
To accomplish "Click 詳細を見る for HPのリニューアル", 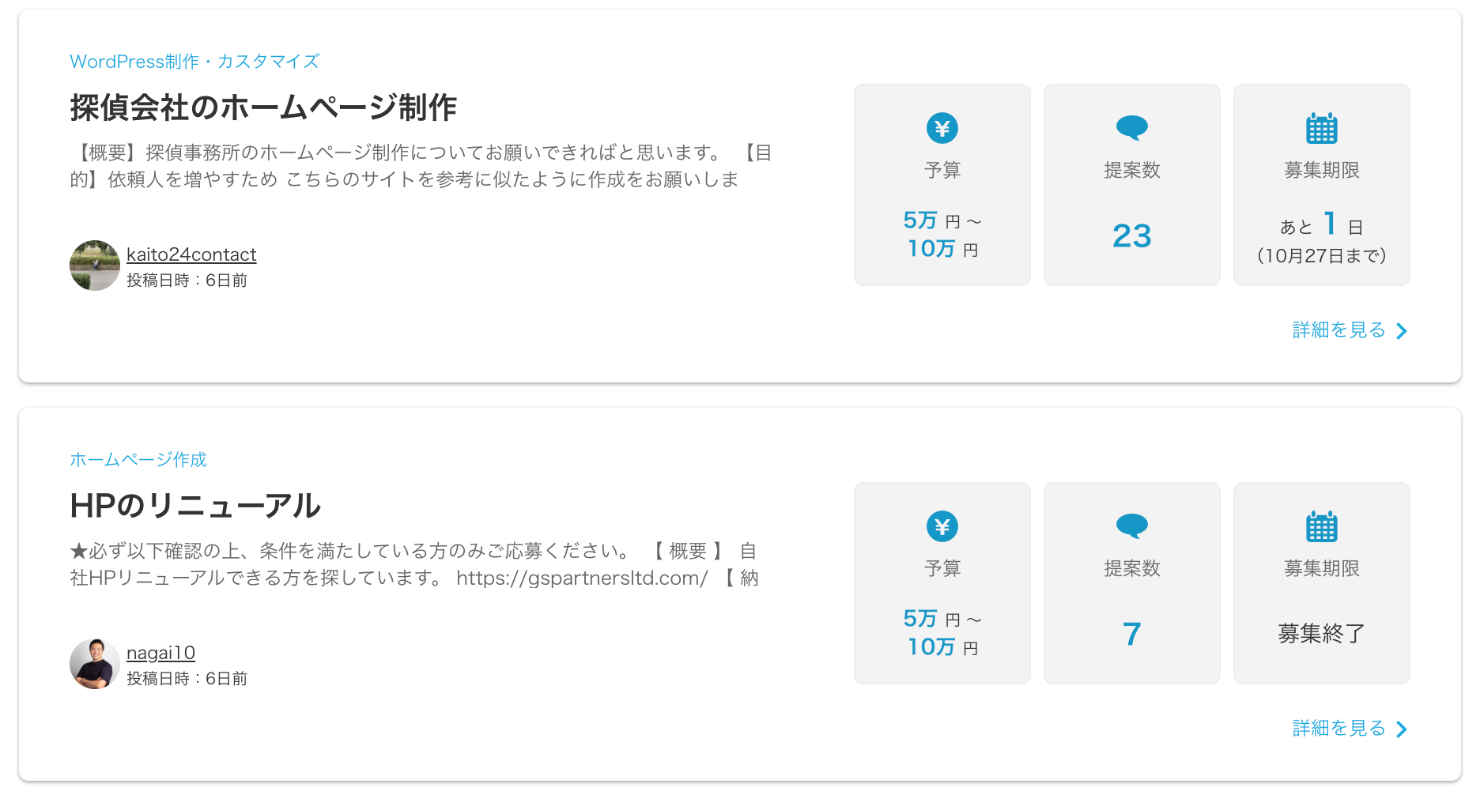I will tap(1338, 729).
